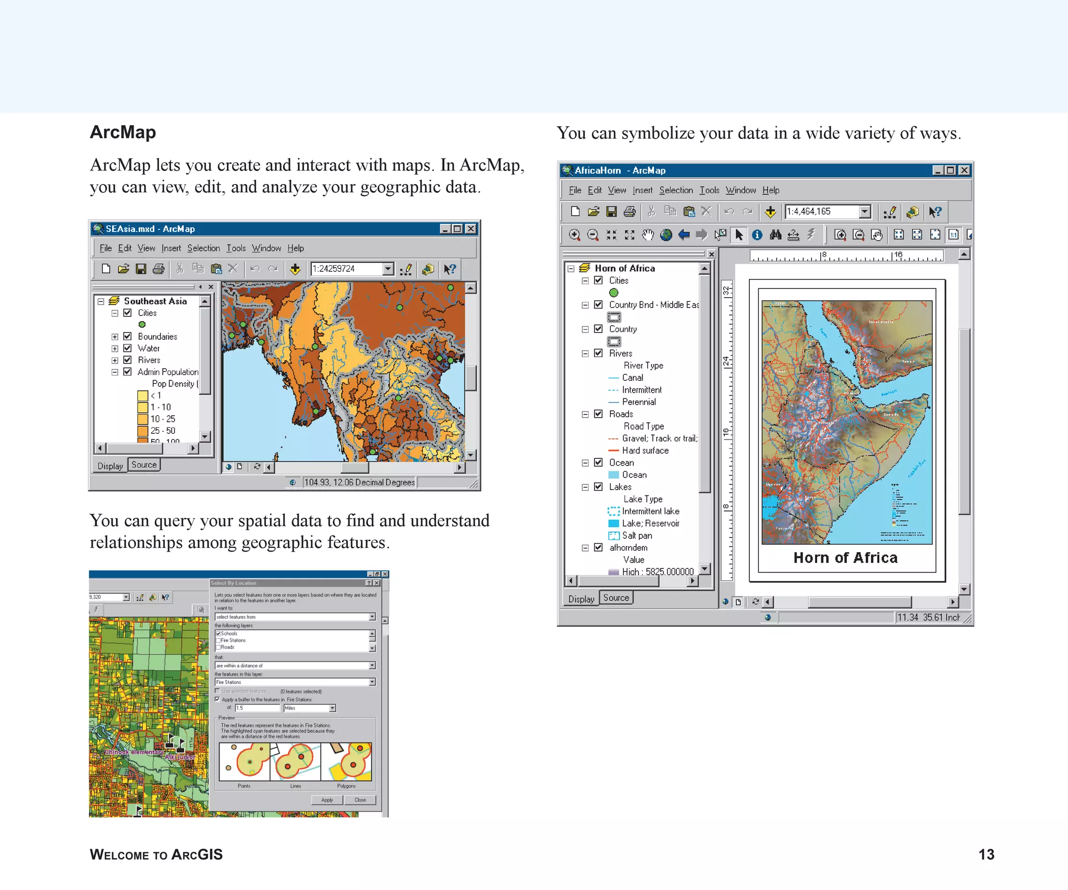Click the Lake; Reservoir color swatch
The height and width of the screenshot is (890, 1068).
pos(614,523)
